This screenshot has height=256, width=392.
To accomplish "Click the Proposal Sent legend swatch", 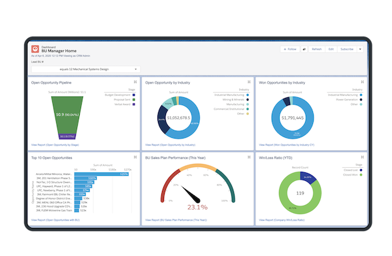I will point(134,100).
